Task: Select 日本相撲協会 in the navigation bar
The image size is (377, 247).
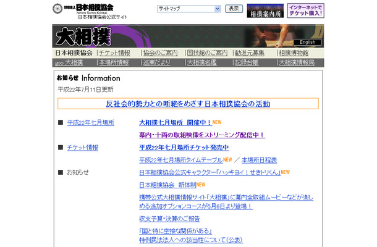Action: click(x=74, y=53)
